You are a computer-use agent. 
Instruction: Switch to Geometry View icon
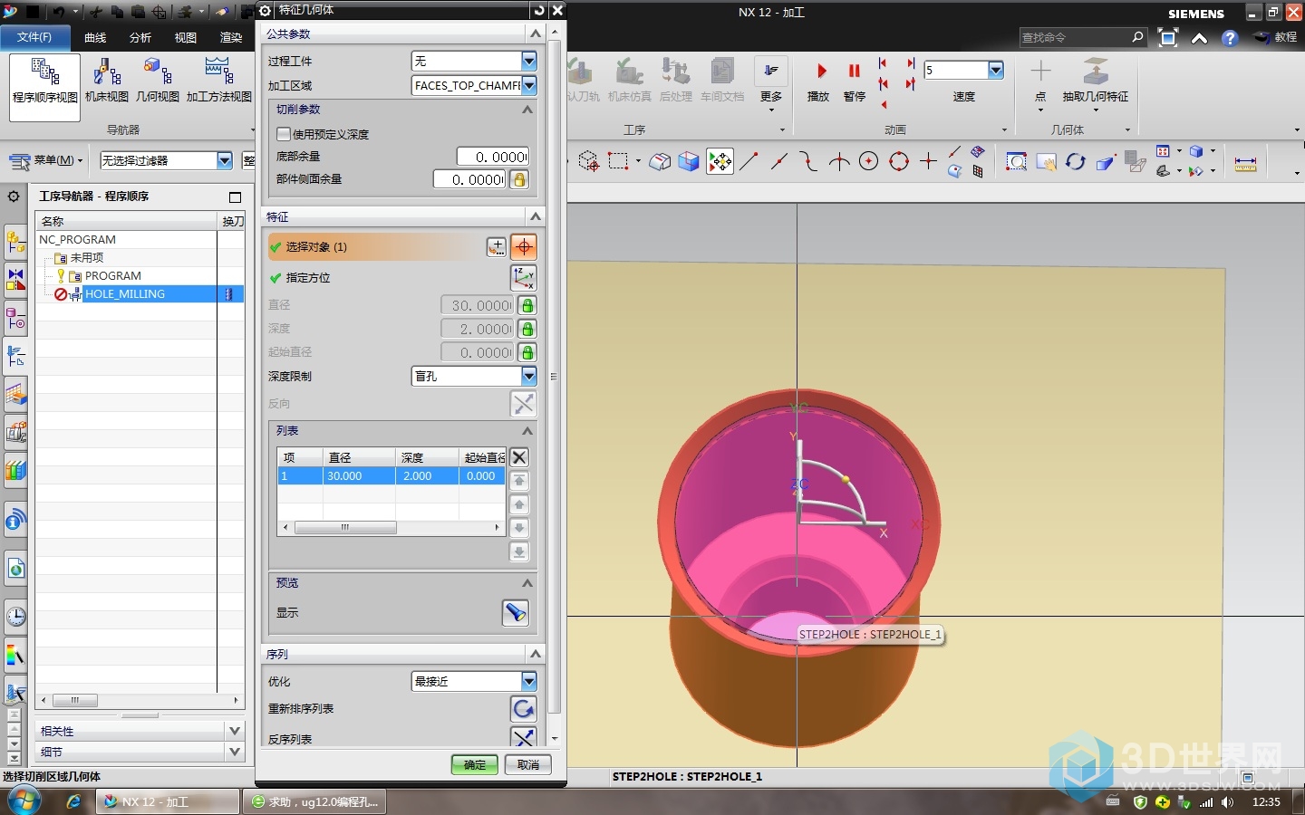click(158, 80)
